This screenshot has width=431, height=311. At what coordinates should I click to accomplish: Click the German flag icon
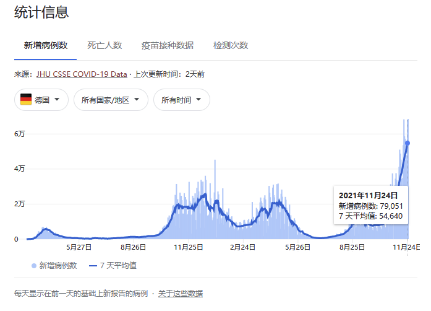(26, 100)
